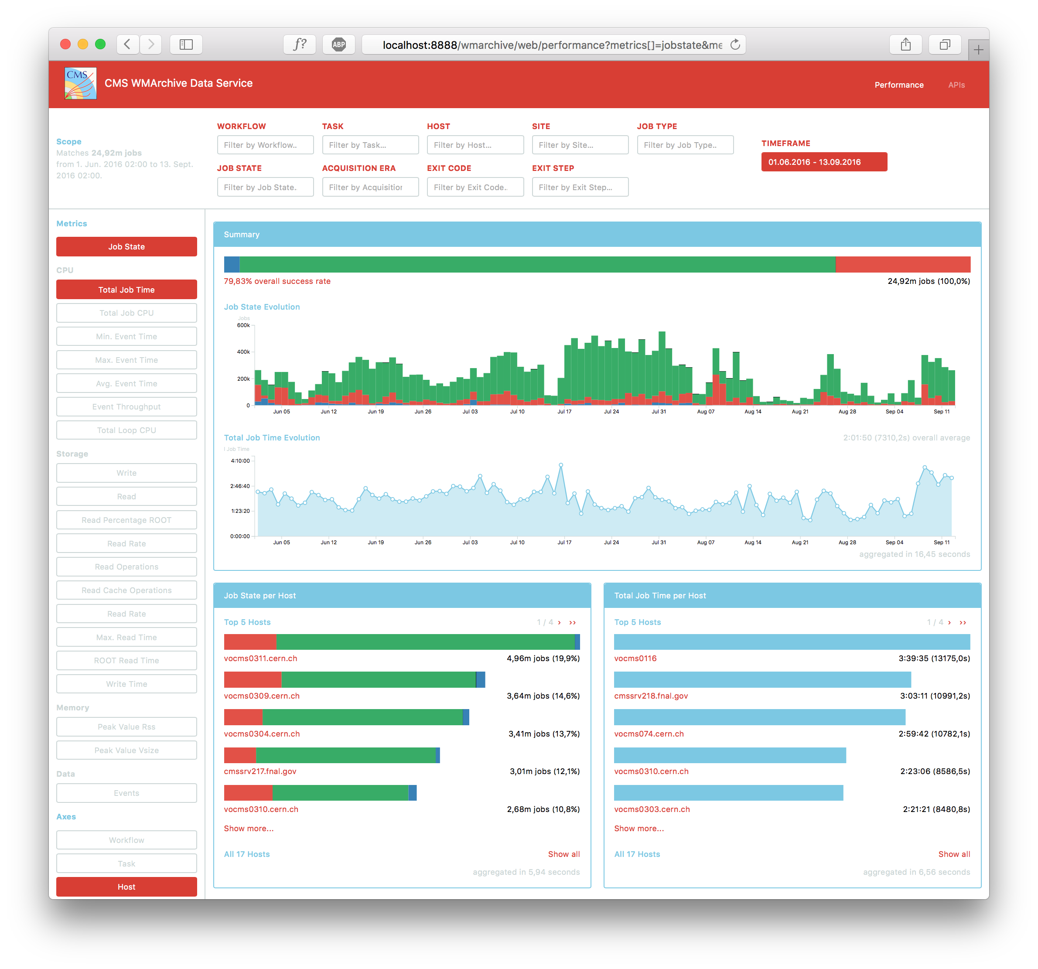1038x969 pixels.
Task: Click the Filter by Workflow input field
Action: click(x=265, y=145)
